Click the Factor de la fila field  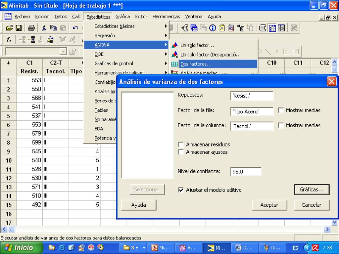tap(252, 111)
